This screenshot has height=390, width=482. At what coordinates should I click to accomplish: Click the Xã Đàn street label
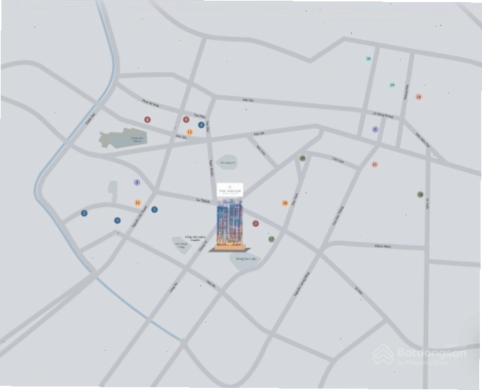click(x=358, y=291)
